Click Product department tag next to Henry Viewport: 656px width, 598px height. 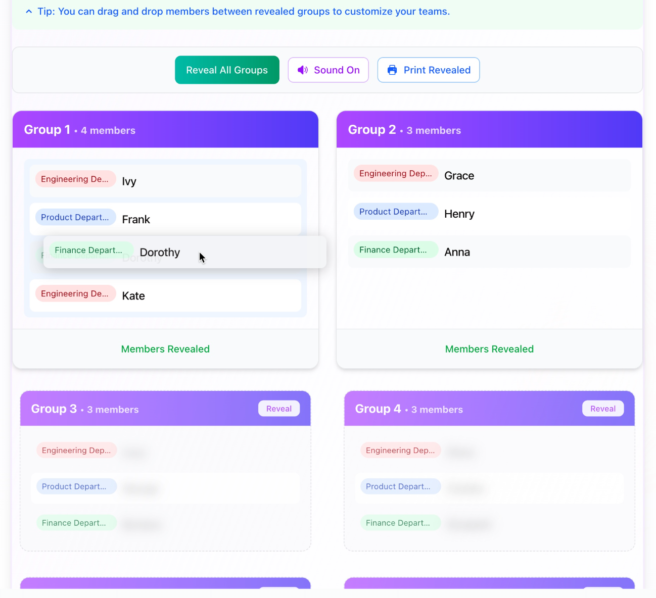tap(393, 212)
